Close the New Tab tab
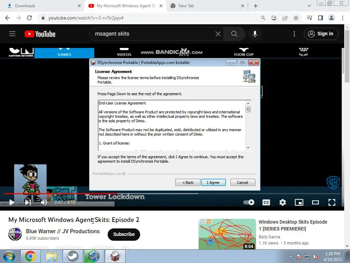Viewport: 350px width, 263px height. pos(243,6)
